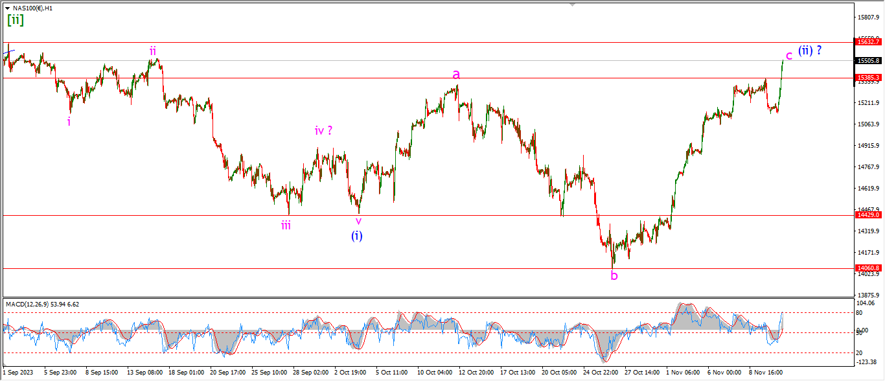
Task: Click the '12 Oct 20:00' time axis label
Action: coord(477,373)
